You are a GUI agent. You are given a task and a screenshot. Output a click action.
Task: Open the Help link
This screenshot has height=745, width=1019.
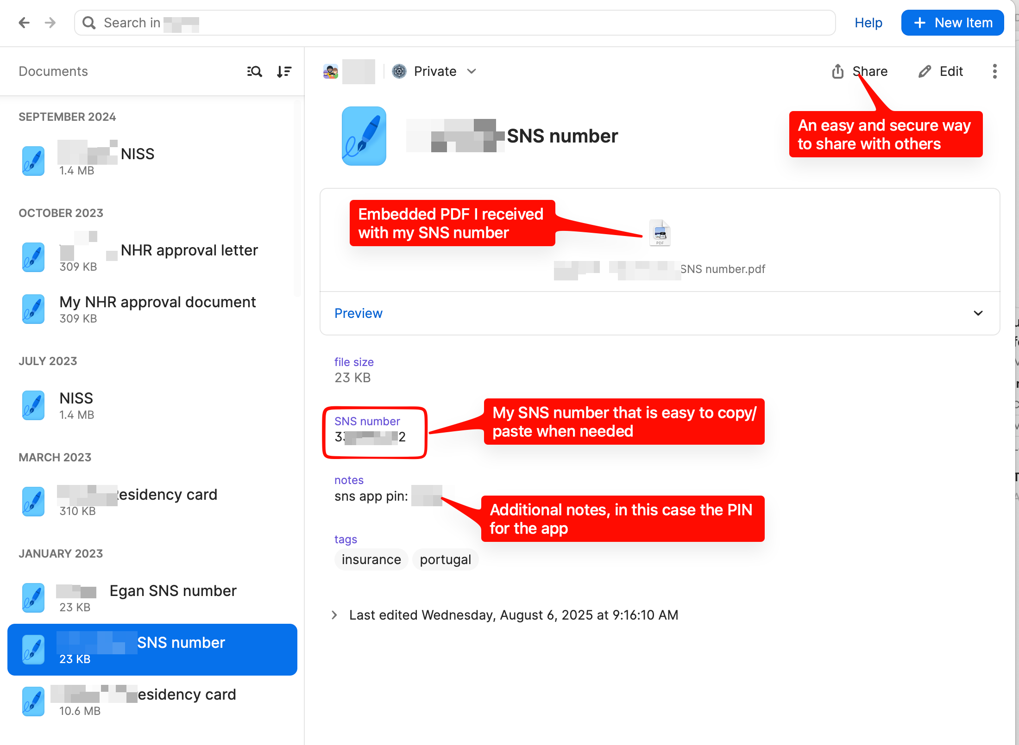[x=868, y=23]
